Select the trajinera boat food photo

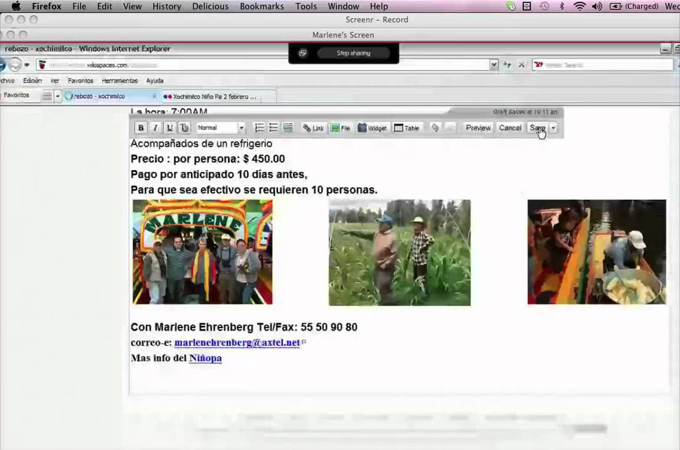597,252
